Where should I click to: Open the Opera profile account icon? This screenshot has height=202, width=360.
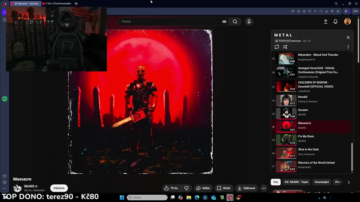pos(338,11)
